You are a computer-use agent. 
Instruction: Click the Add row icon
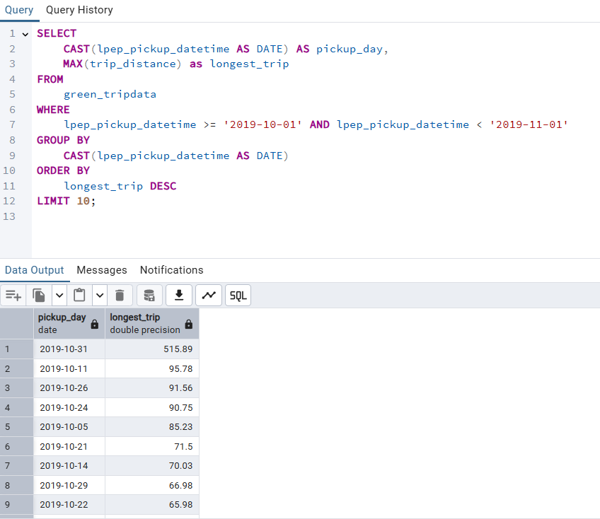click(13, 296)
